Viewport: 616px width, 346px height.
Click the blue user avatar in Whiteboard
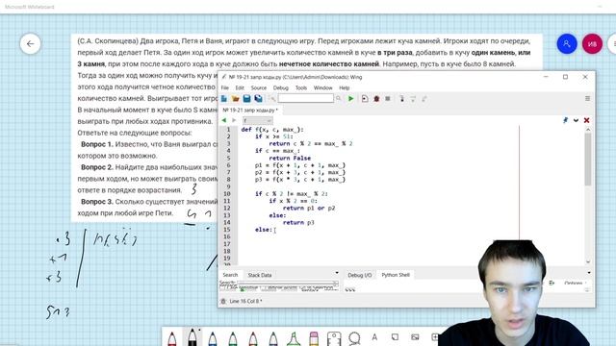[567, 44]
